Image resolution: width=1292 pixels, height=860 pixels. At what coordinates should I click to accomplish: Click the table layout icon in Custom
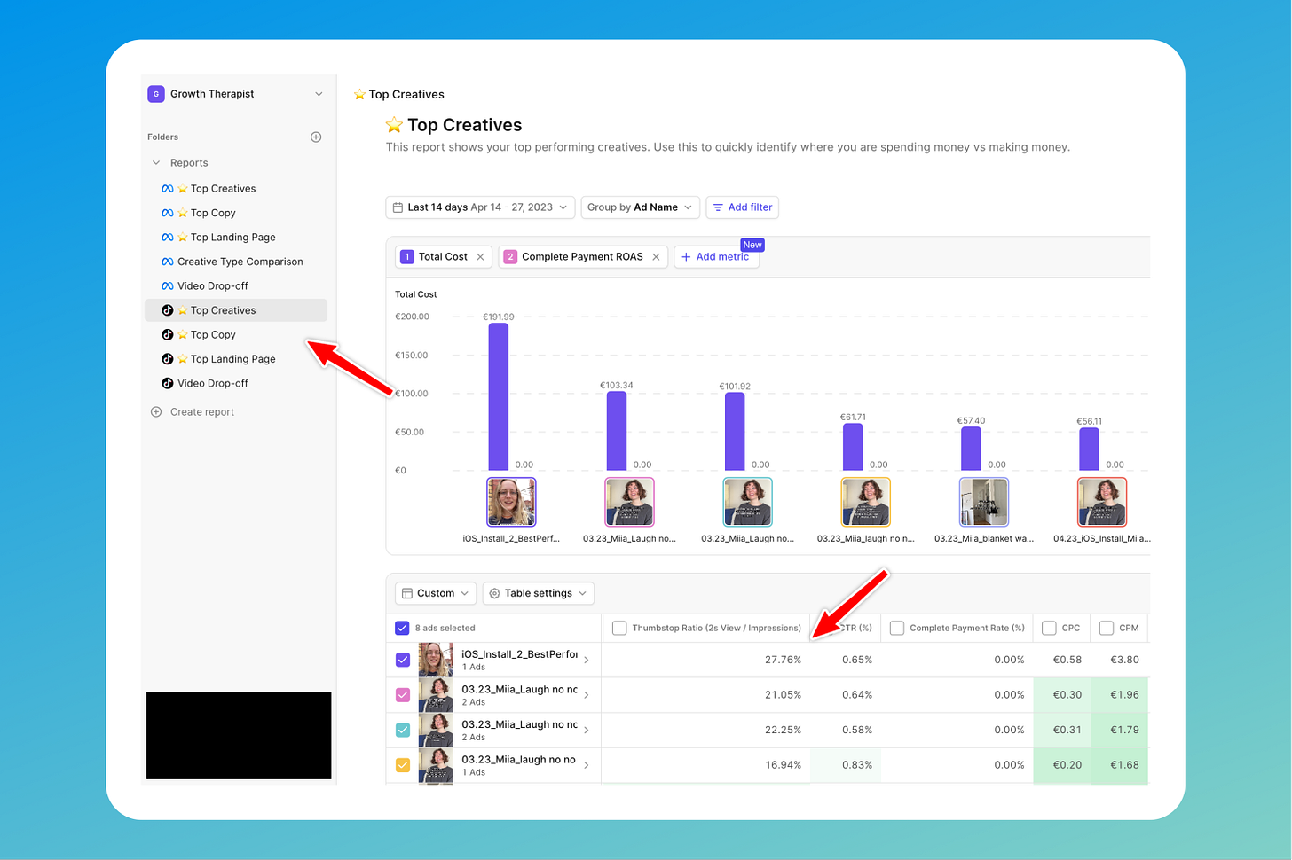(x=406, y=593)
